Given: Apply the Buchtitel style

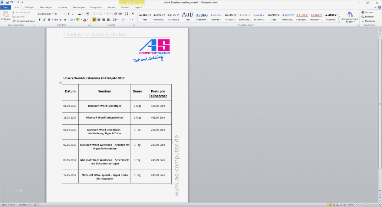Looking at the screenshot, I should coord(330,16).
